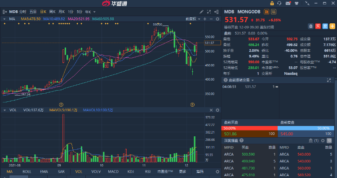Switch to the 周K chart tab
The width and height of the screenshot is (337, 178).
coord(52,12)
